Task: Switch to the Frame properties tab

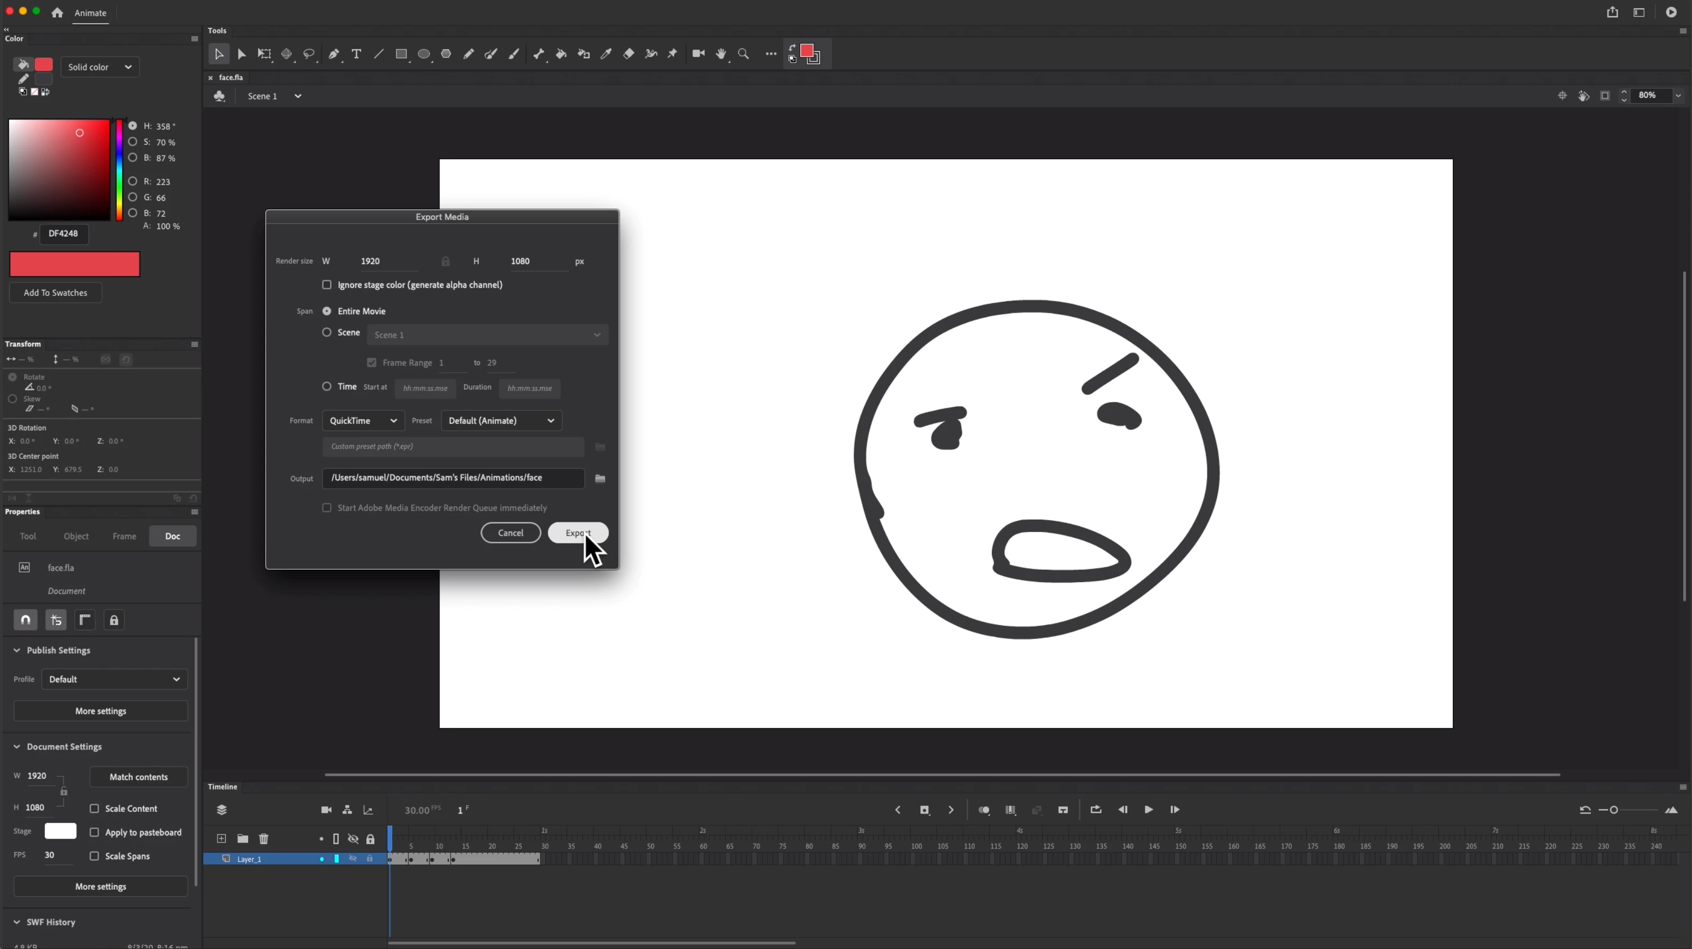Action: click(124, 536)
